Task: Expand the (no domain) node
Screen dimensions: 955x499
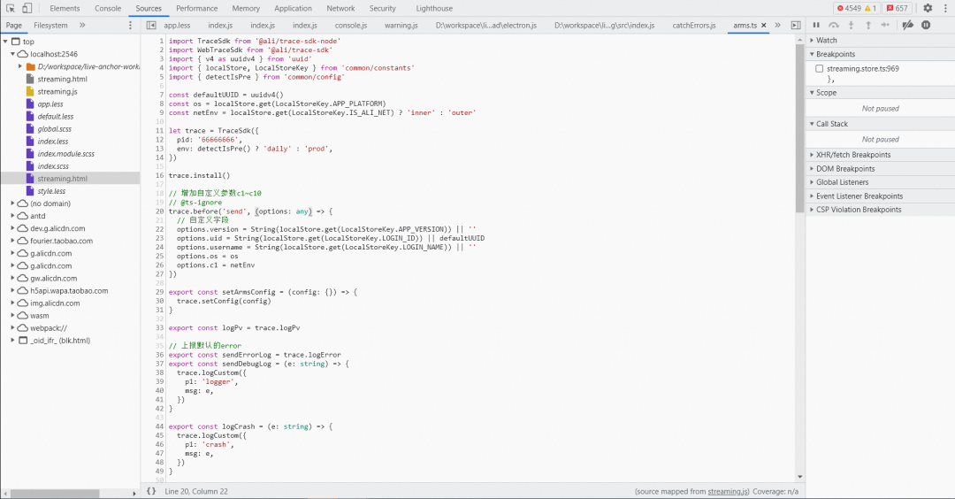Action: (12, 203)
